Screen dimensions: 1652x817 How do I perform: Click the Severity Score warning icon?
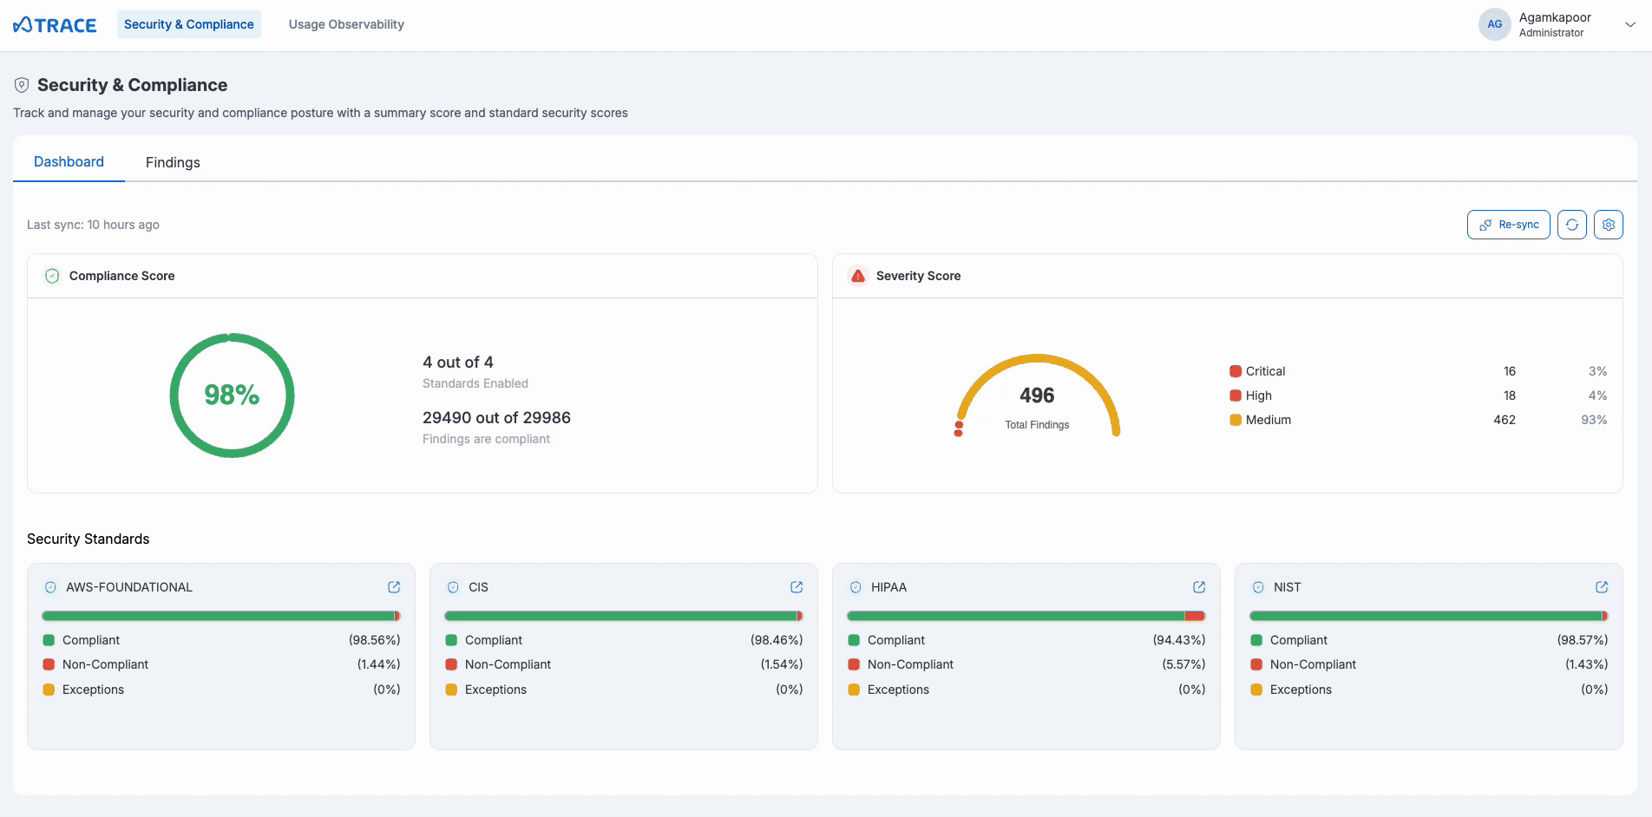coord(858,276)
